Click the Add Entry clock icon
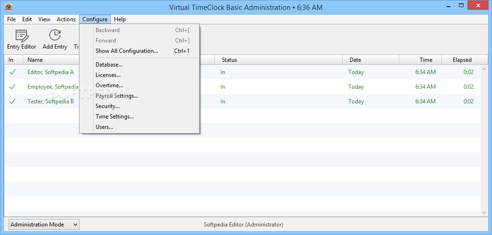 coord(55,35)
